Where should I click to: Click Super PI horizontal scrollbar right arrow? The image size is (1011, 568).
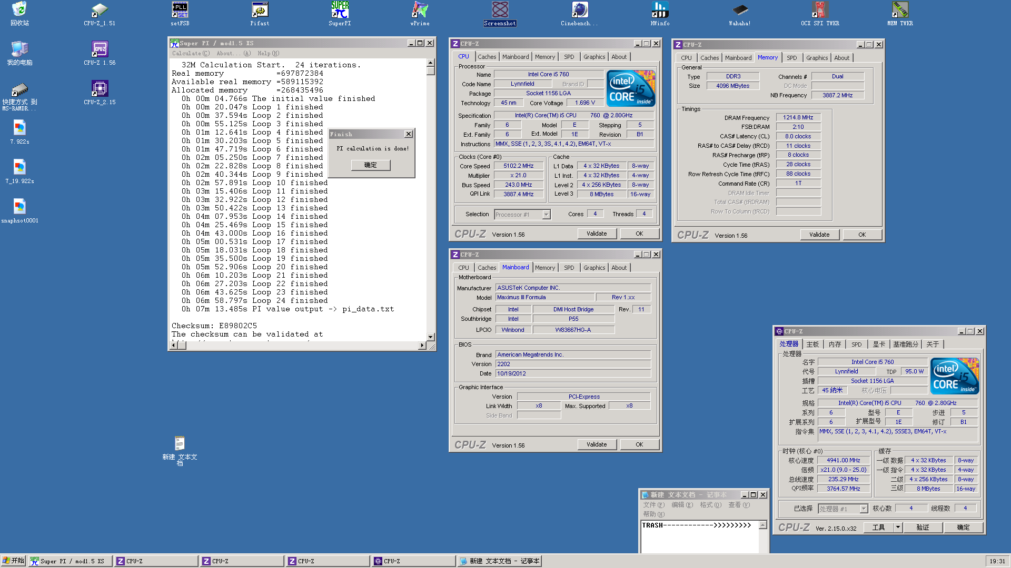click(422, 346)
